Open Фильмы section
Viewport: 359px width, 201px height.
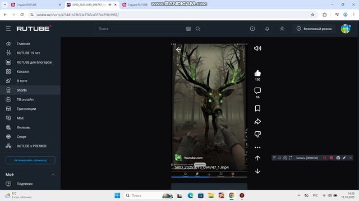pos(30,127)
